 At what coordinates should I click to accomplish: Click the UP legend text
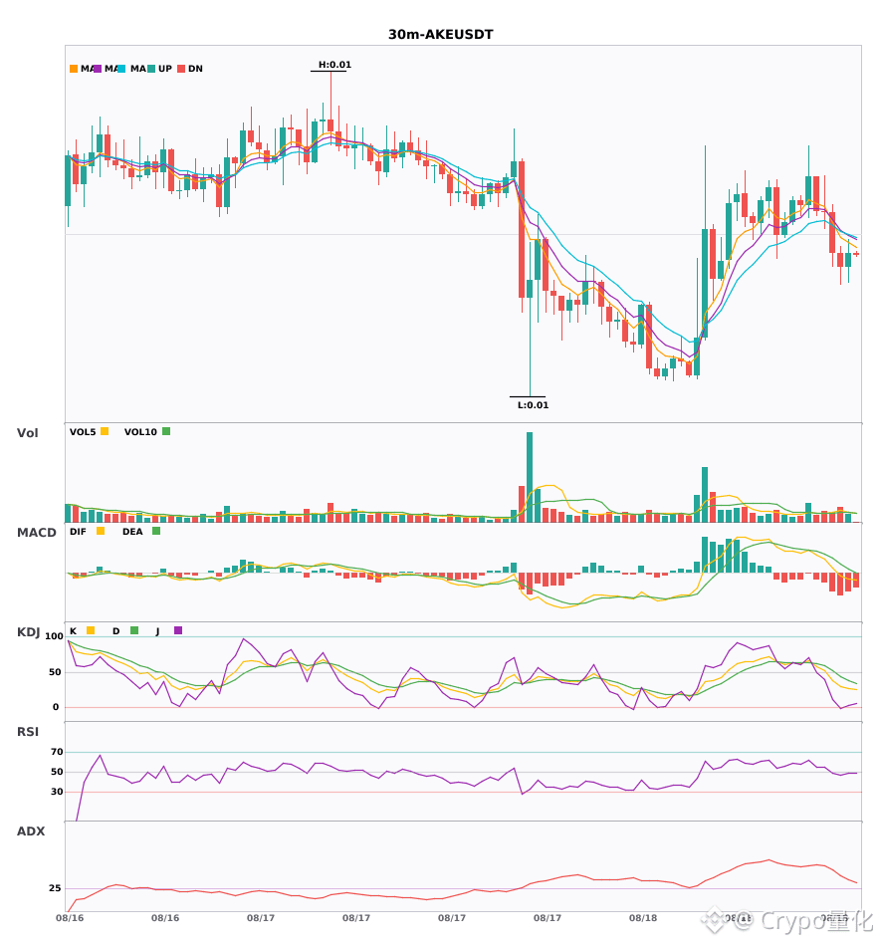pos(165,69)
